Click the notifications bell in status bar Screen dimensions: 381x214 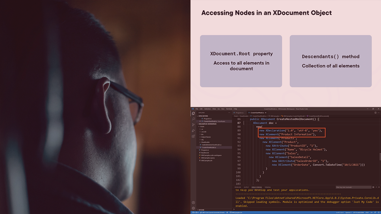pyautogui.click(x=378, y=213)
